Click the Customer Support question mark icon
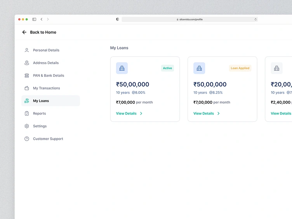The image size is (292, 219). [27, 139]
